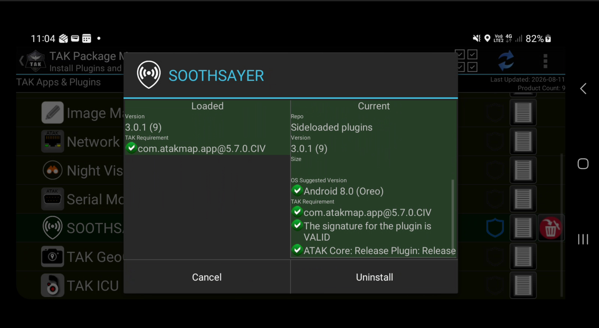Image resolution: width=599 pixels, height=328 pixels.
Task: Open details list icon for TAK Geo row
Action: pos(523,257)
